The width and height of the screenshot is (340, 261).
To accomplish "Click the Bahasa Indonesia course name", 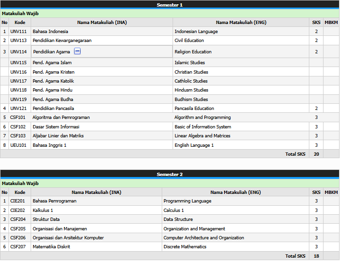I will 50,32.
